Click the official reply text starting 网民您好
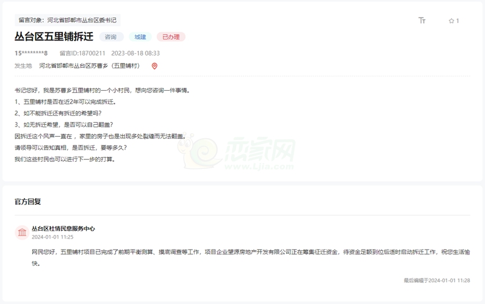Screen dimensions: 485x304 [x=251, y=257]
